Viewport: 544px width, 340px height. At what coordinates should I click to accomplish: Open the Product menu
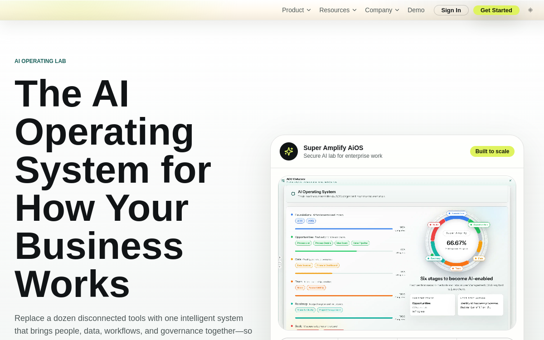(x=296, y=10)
